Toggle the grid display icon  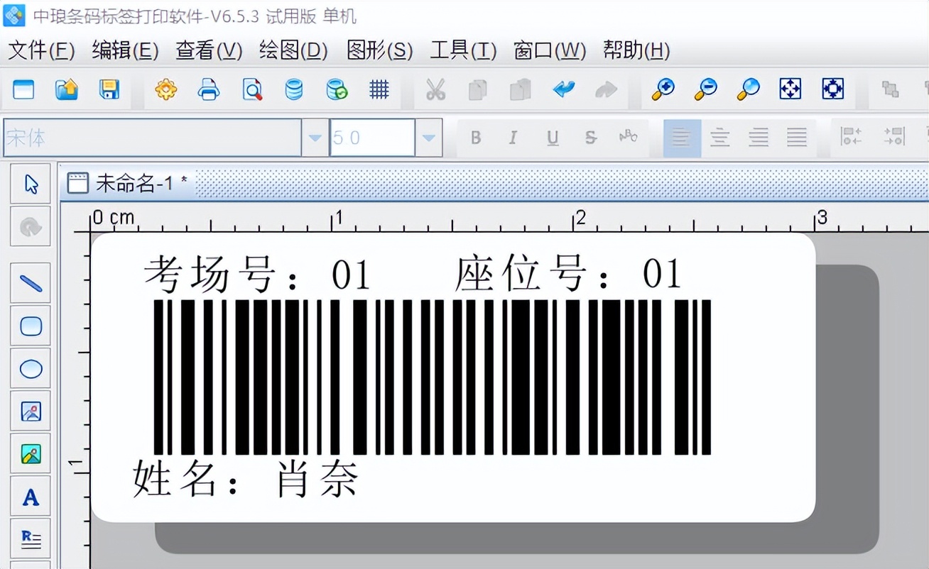[x=379, y=89]
